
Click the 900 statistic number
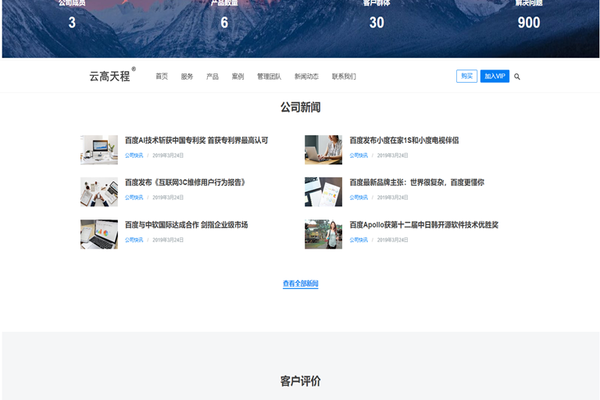click(529, 23)
